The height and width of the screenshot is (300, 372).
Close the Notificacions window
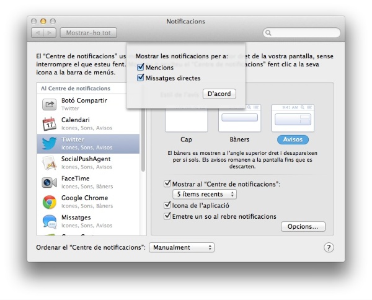tap(33, 21)
